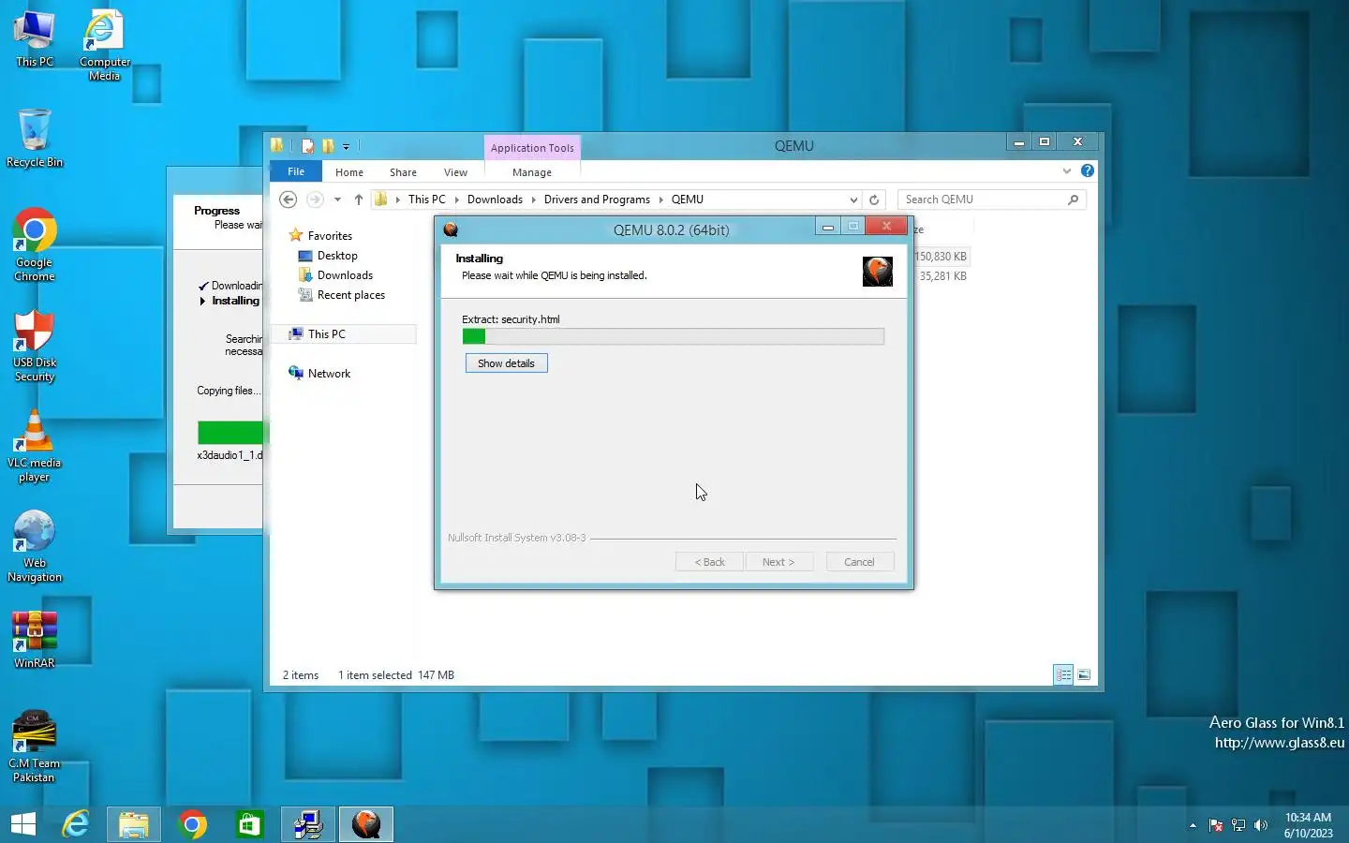Click Drivers and Programs breadcrumb
Screen dimensions: 1349x843
coord(597,200)
